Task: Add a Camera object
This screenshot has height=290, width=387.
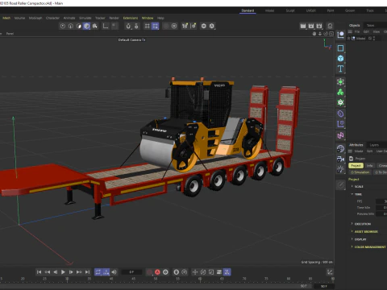Action: pos(340,159)
